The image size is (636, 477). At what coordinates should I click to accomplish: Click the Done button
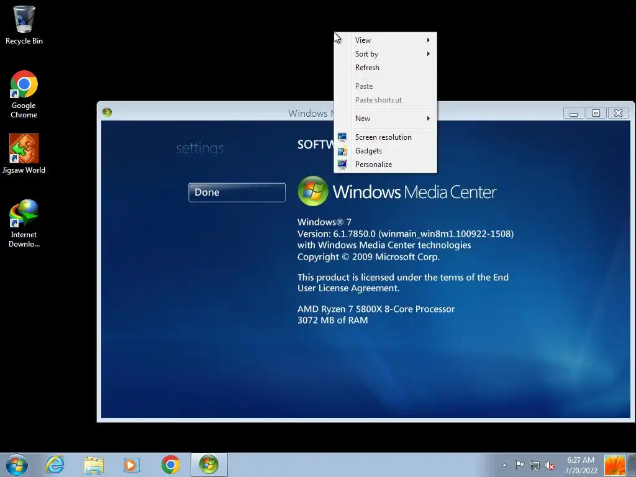click(x=237, y=193)
